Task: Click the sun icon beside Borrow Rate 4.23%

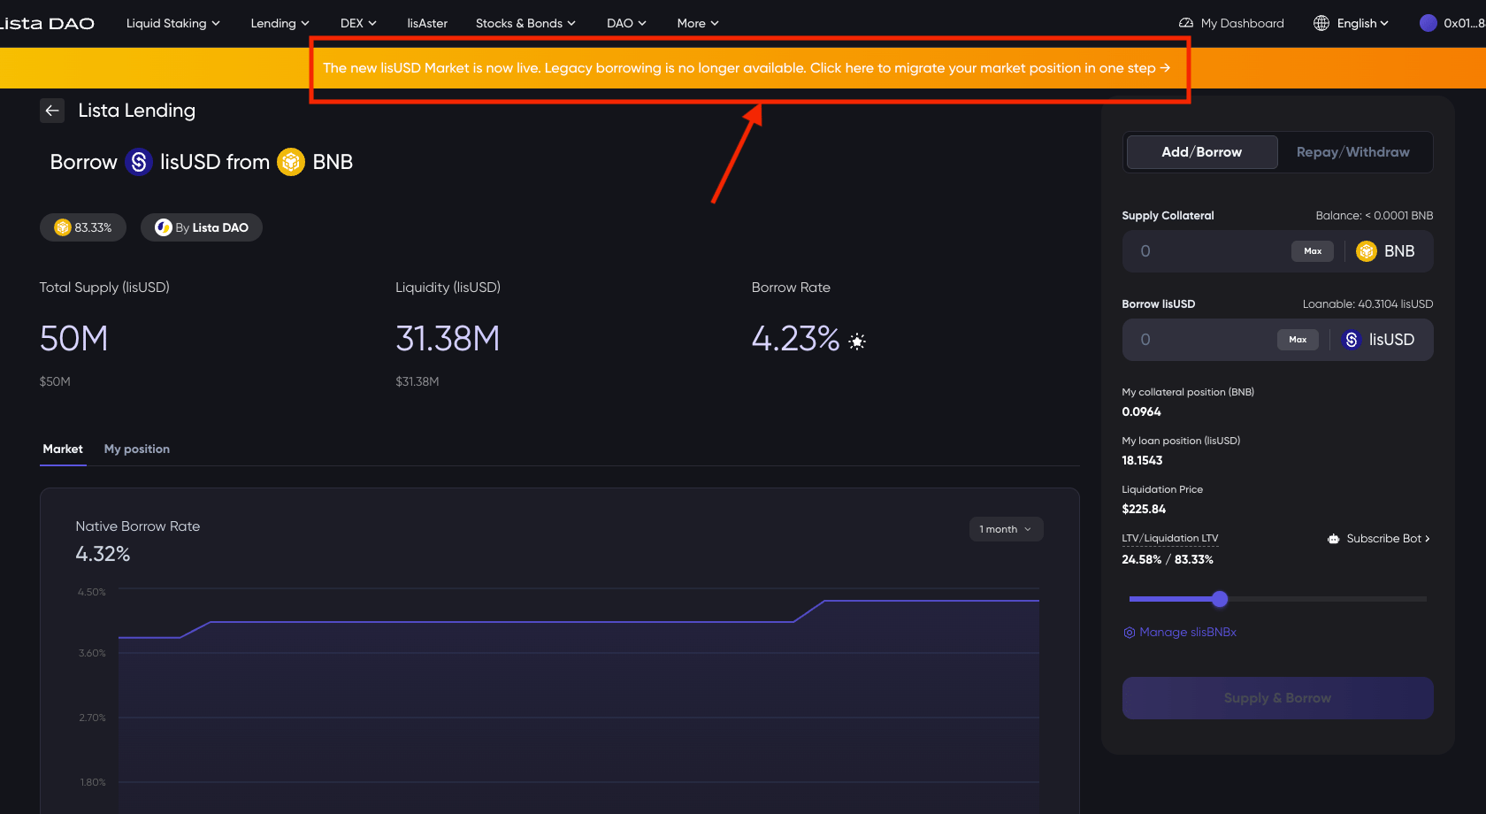Action: coord(857,342)
